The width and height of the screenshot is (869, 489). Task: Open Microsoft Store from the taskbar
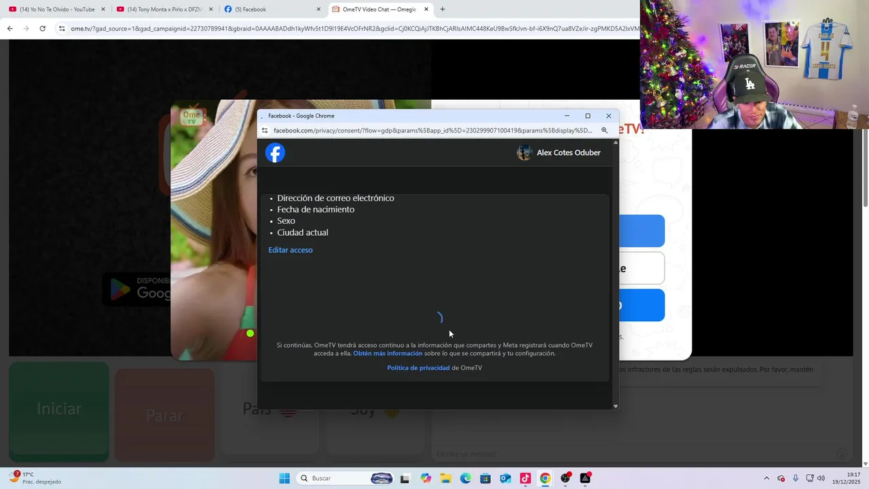pos(485,478)
